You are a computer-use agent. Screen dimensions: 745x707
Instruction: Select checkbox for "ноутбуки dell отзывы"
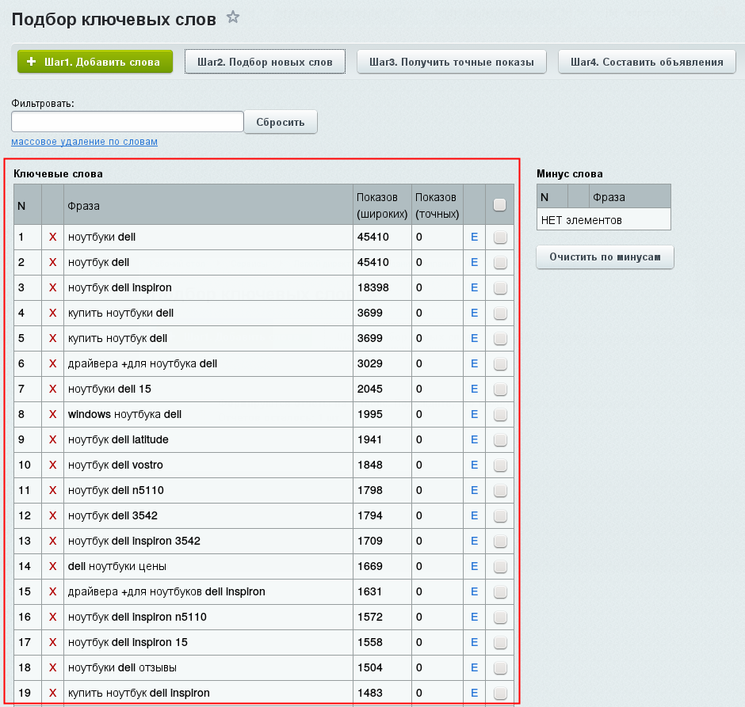[x=500, y=668]
